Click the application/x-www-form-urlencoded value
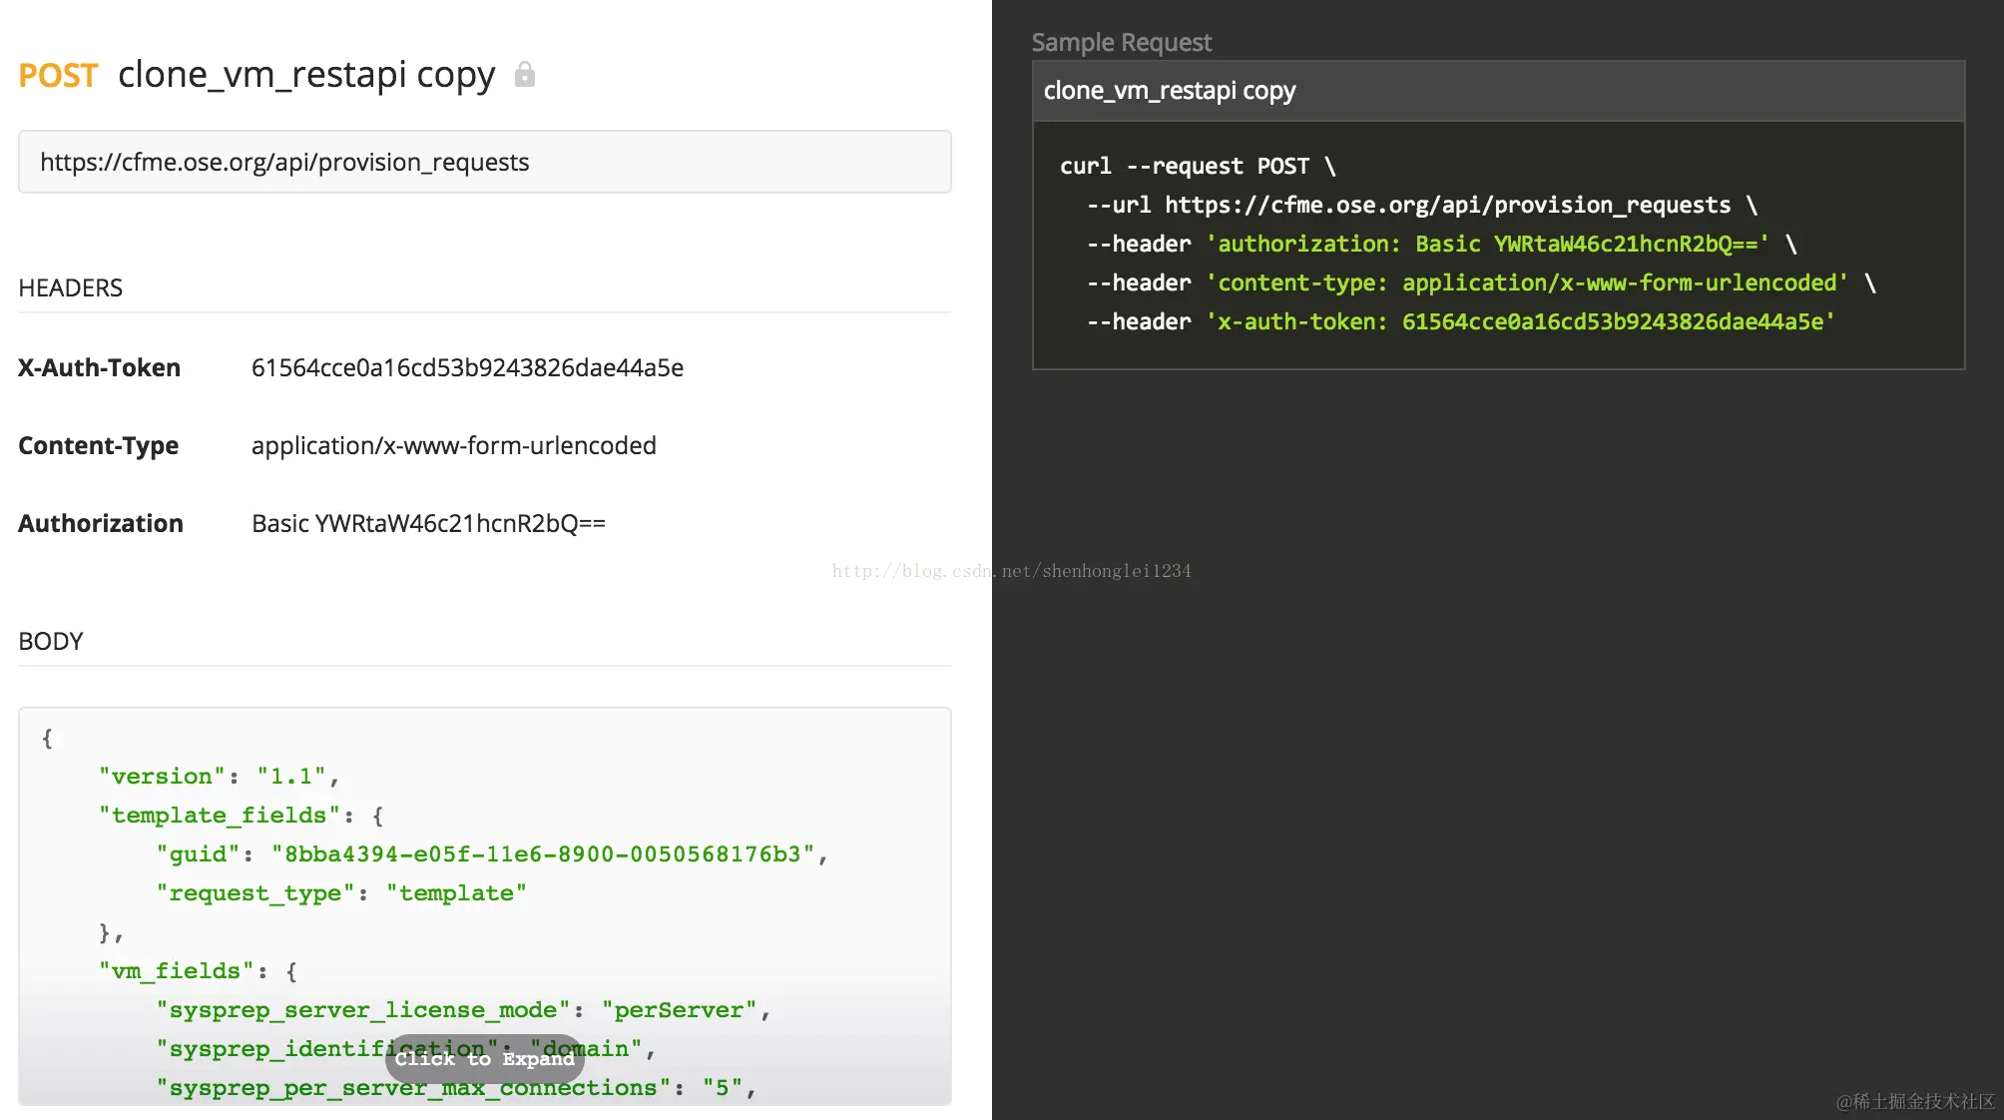Viewport: 2004px width, 1120px height. (453, 445)
